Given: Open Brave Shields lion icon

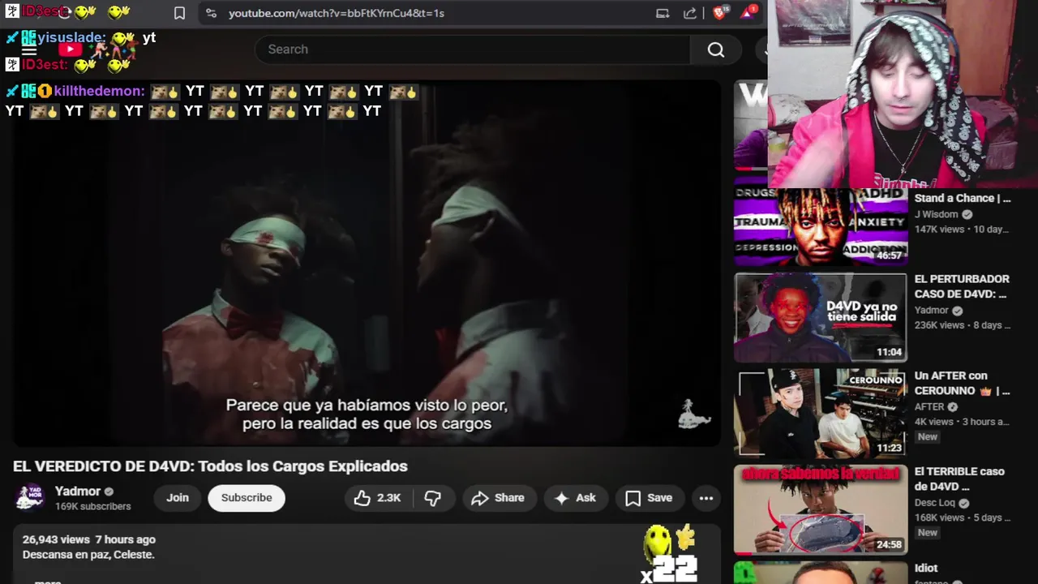Looking at the screenshot, I should [718, 13].
